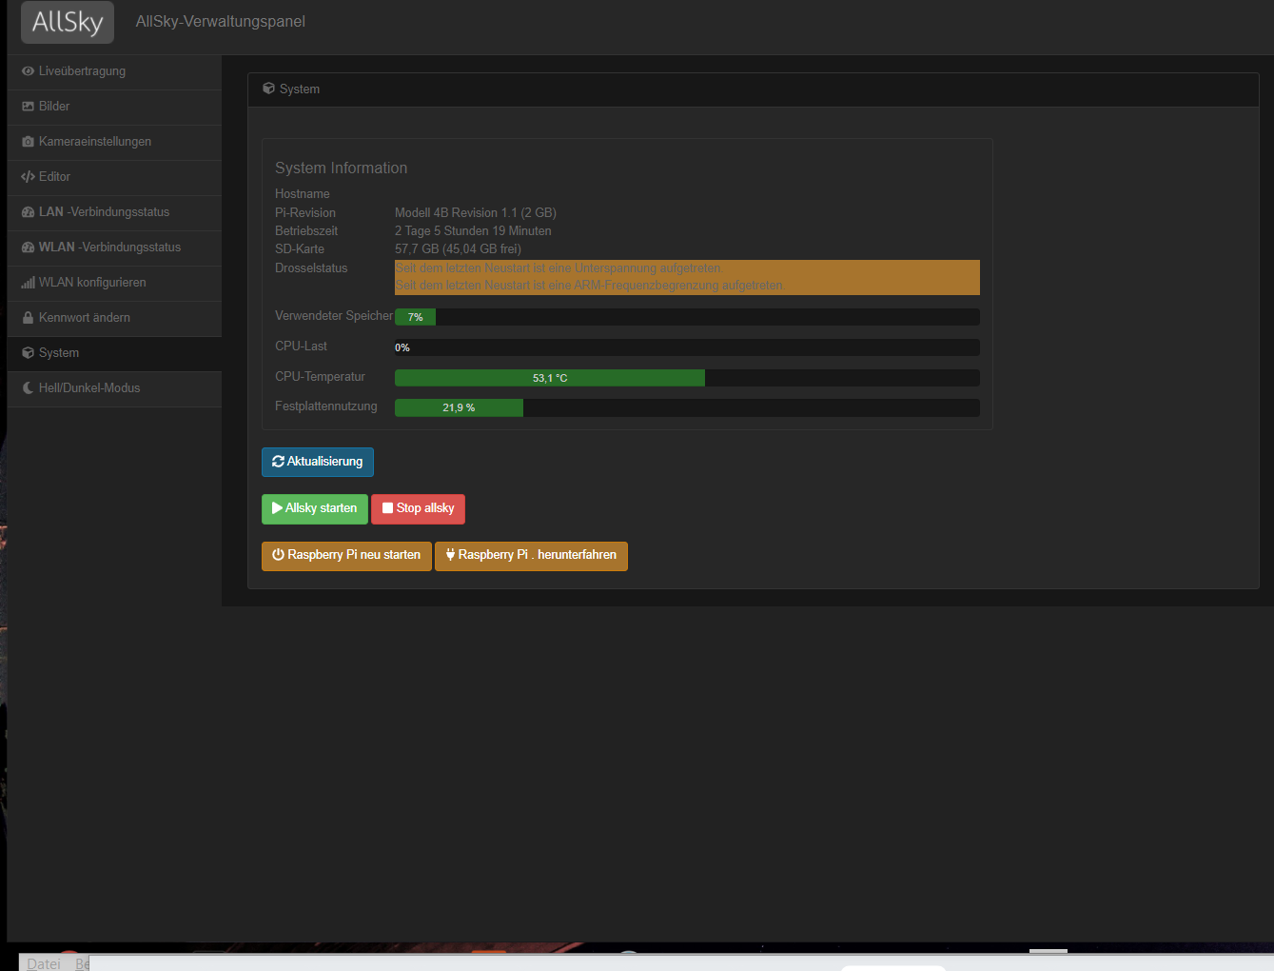Click the AllSky-Verwaltungspanel title link
This screenshot has height=971, width=1274.
click(221, 22)
